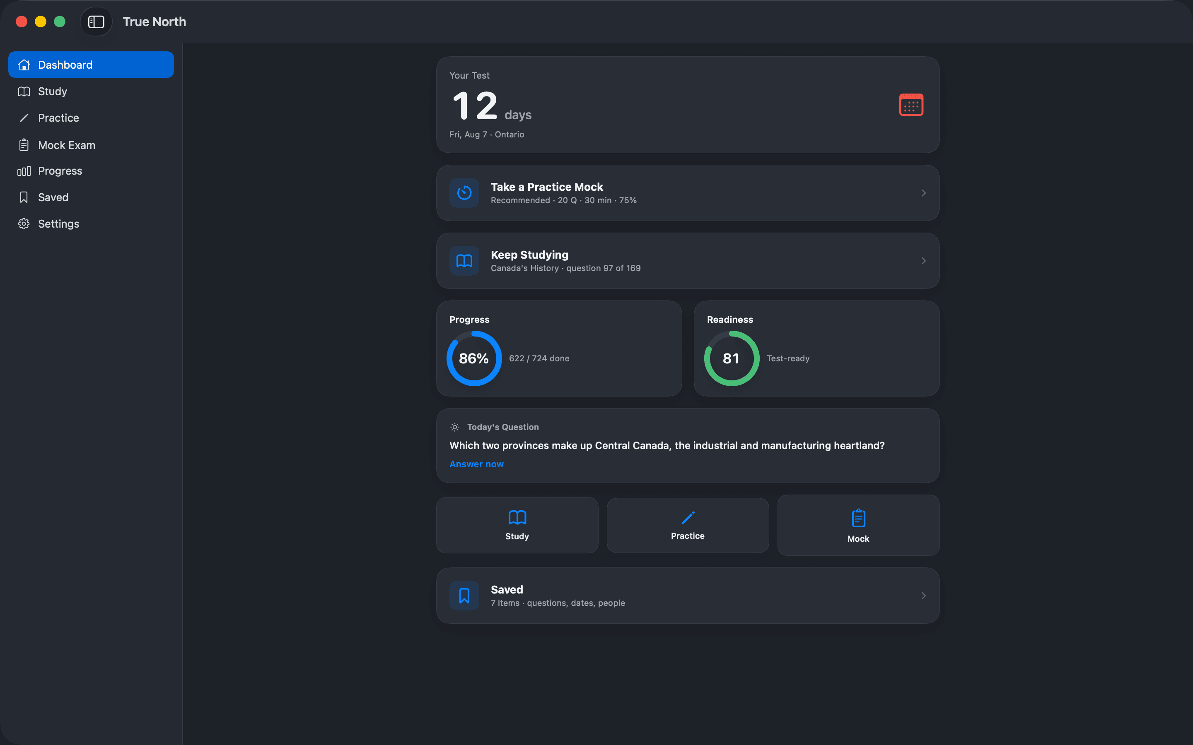This screenshot has width=1193, height=745.
Task: Click the sun icon by Today's Question
Action: (454, 427)
